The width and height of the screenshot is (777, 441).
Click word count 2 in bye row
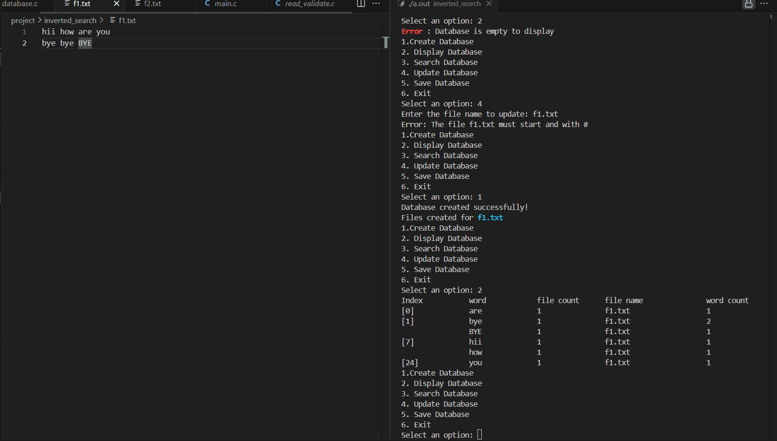point(708,321)
